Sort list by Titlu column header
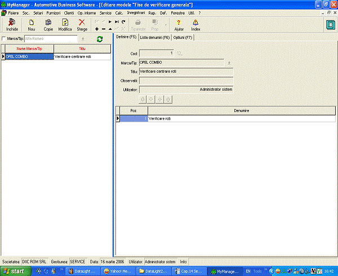The height and width of the screenshot is (276, 338). 82,49
